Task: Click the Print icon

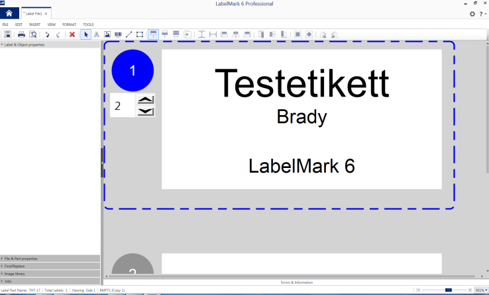Action: [21, 34]
